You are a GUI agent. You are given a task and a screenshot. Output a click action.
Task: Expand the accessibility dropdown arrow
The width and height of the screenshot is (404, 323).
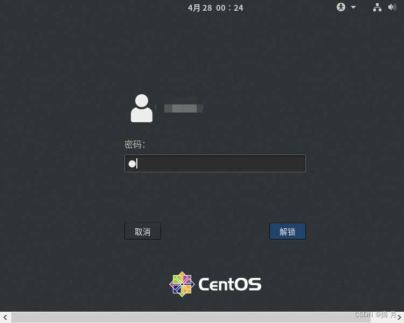click(353, 7)
